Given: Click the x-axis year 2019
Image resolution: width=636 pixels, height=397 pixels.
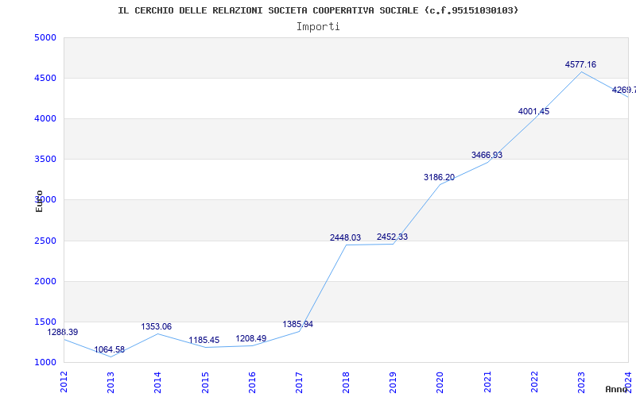Looking at the screenshot, I should point(393,382).
